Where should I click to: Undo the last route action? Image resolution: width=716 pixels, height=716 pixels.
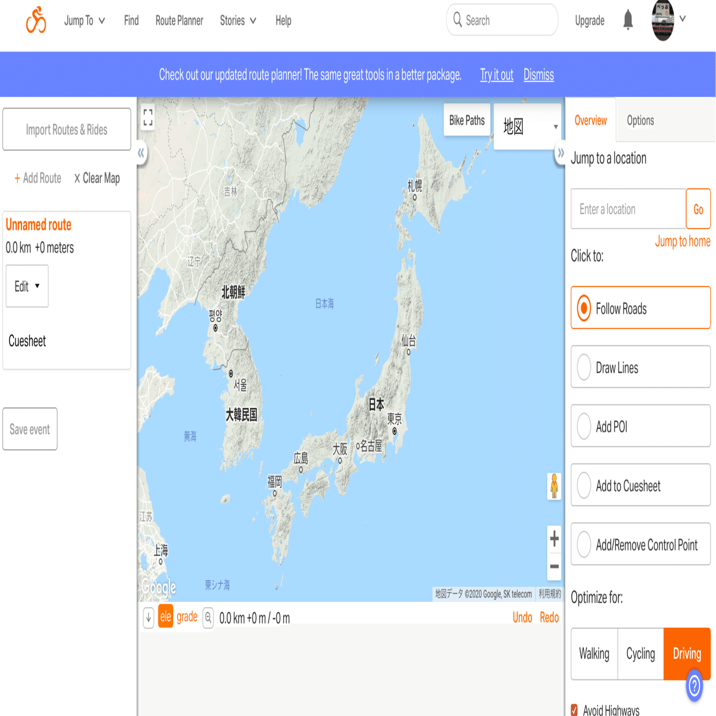[x=522, y=617]
